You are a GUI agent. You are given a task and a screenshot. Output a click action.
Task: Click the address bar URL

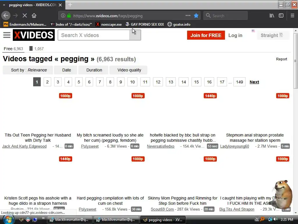[x=108, y=16]
